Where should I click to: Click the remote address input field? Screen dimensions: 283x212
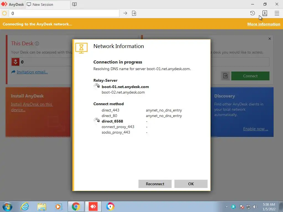coord(64,13)
